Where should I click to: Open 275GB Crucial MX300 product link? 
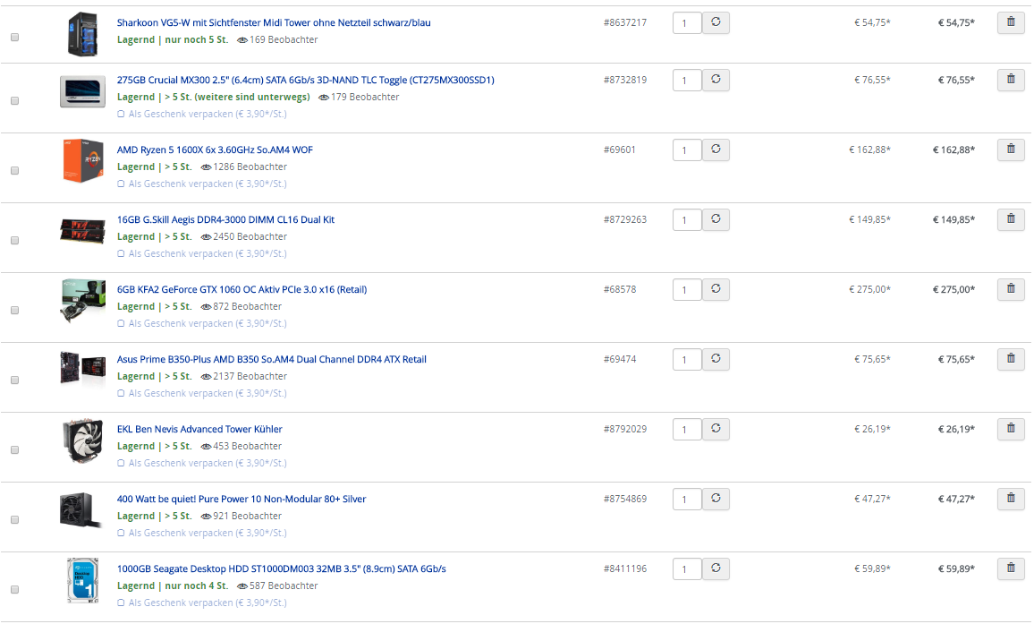tap(305, 80)
